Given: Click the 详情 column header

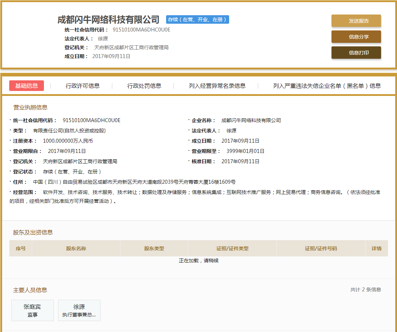Looking at the screenshot, I should point(376,248).
